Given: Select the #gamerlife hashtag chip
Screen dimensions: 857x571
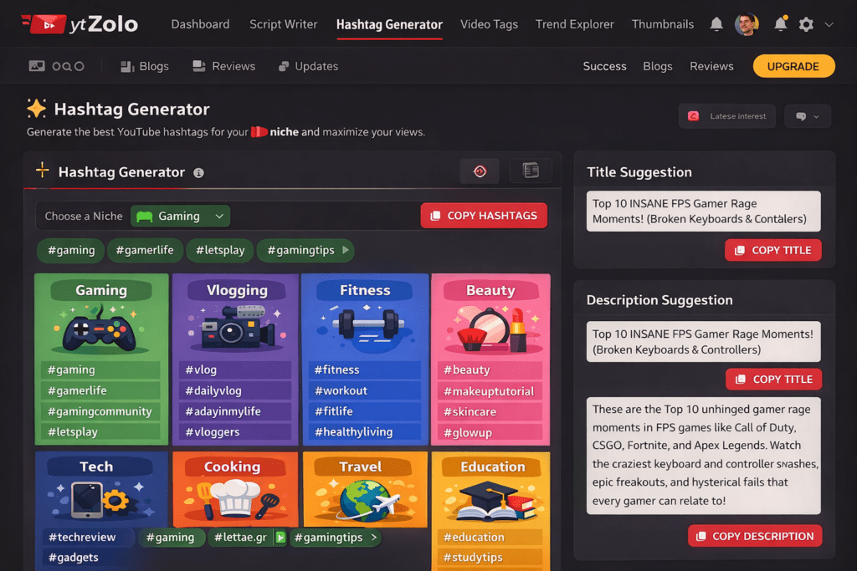Looking at the screenshot, I should [x=145, y=250].
